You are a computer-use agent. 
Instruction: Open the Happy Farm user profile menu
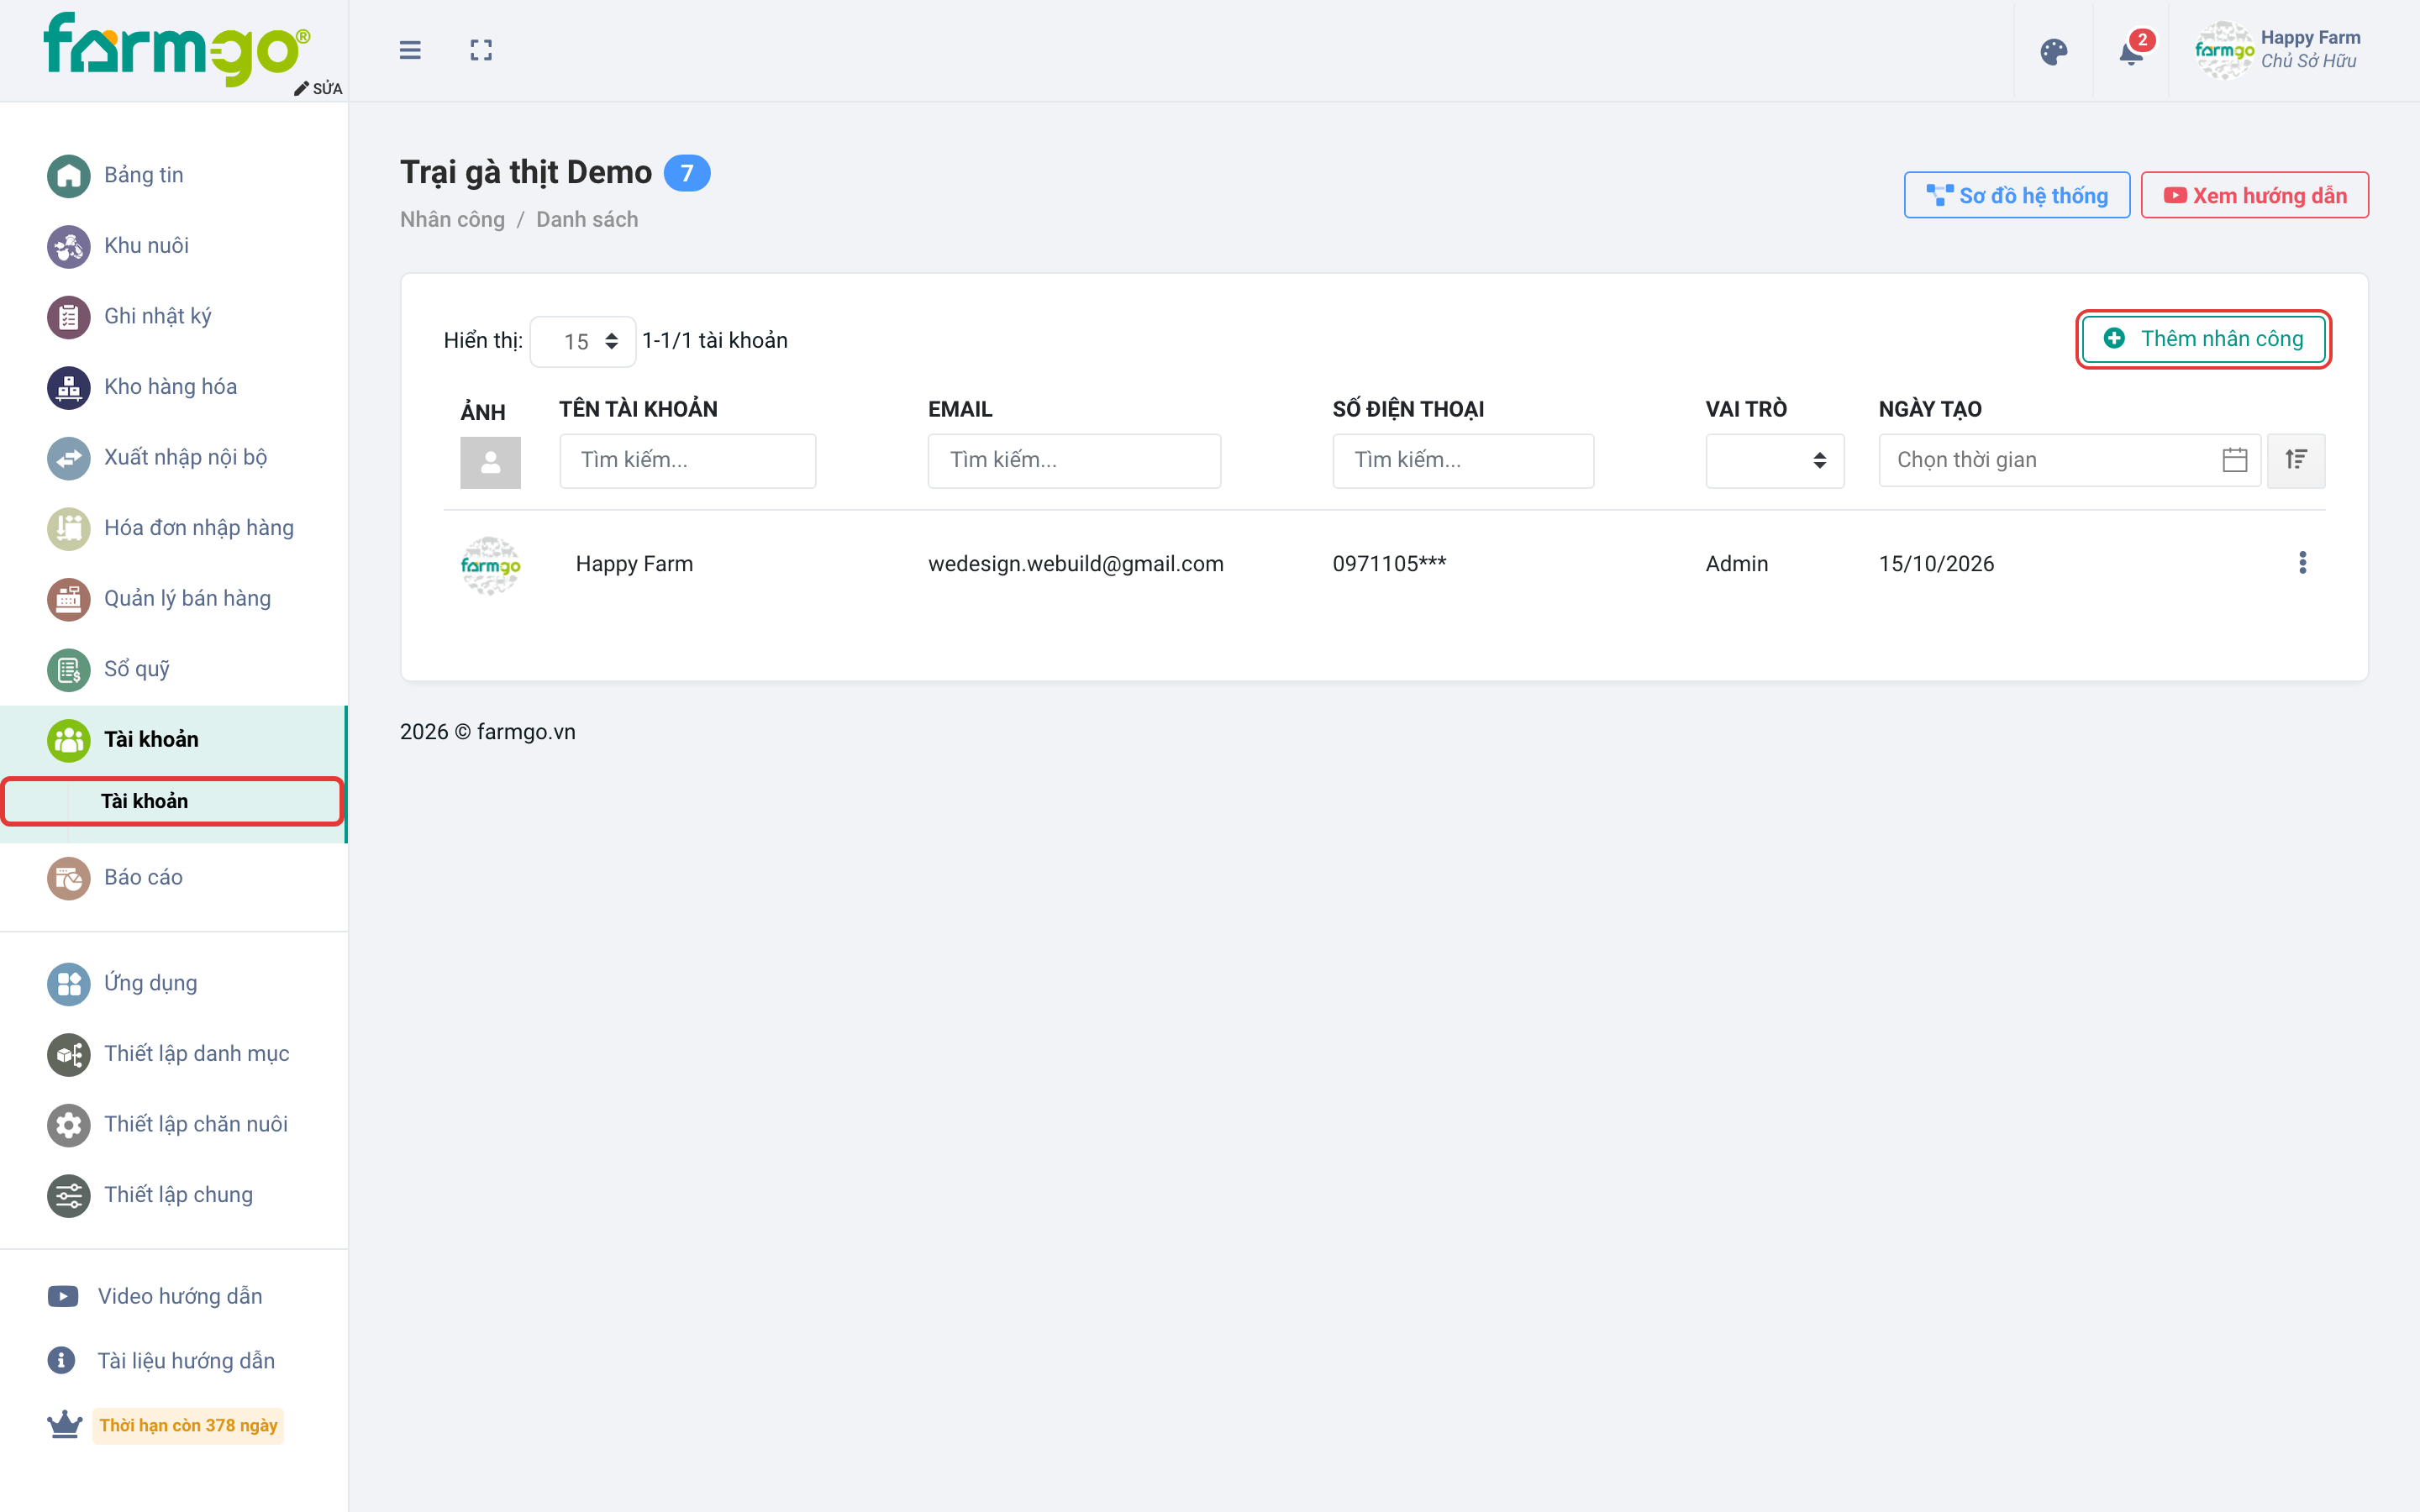pyautogui.click(x=2279, y=50)
